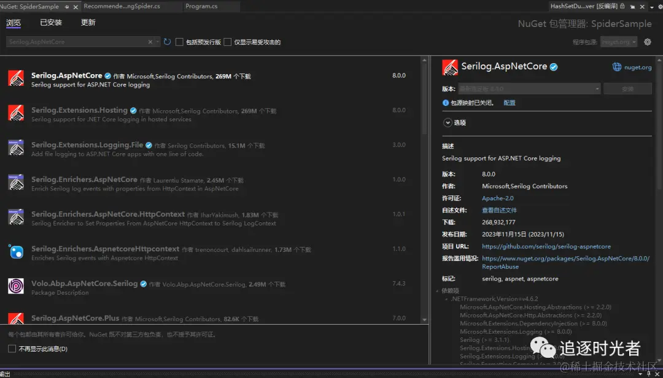Click the blue info icon beside 包源映射已关闭

445,102
